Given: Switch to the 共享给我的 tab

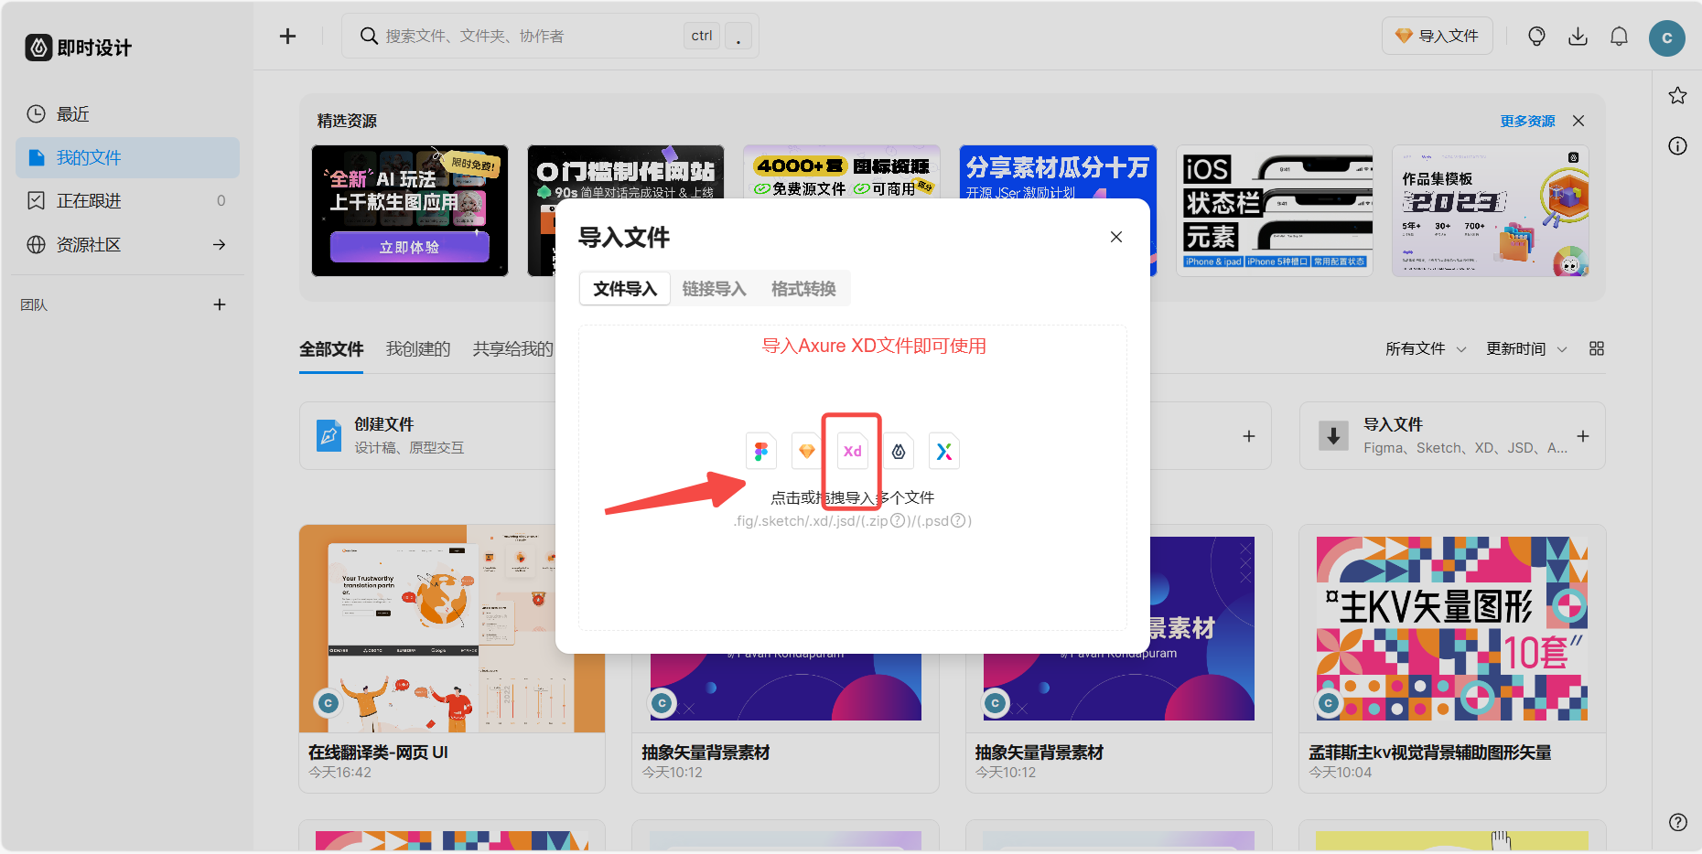Looking at the screenshot, I should pos(513,348).
